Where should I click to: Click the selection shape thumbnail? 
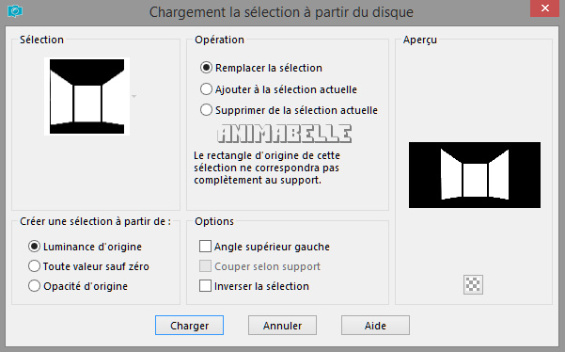pyautogui.click(x=86, y=96)
